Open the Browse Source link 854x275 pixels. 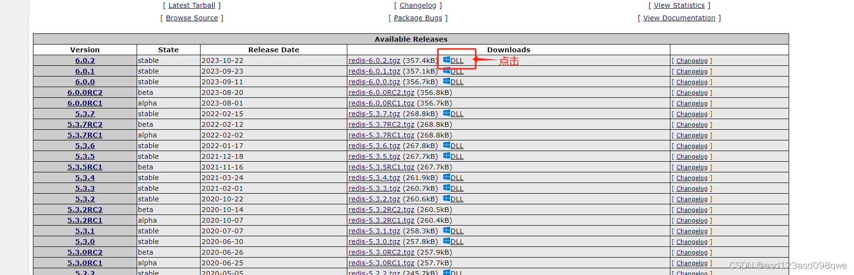click(x=192, y=18)
